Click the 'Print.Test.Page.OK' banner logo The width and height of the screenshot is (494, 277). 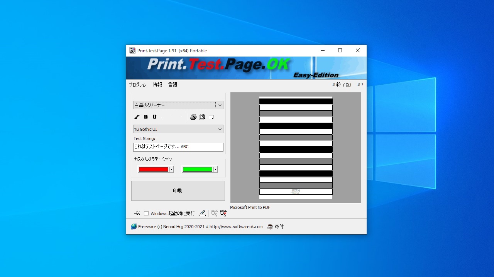pyautogui.click(x=218, y=65)
